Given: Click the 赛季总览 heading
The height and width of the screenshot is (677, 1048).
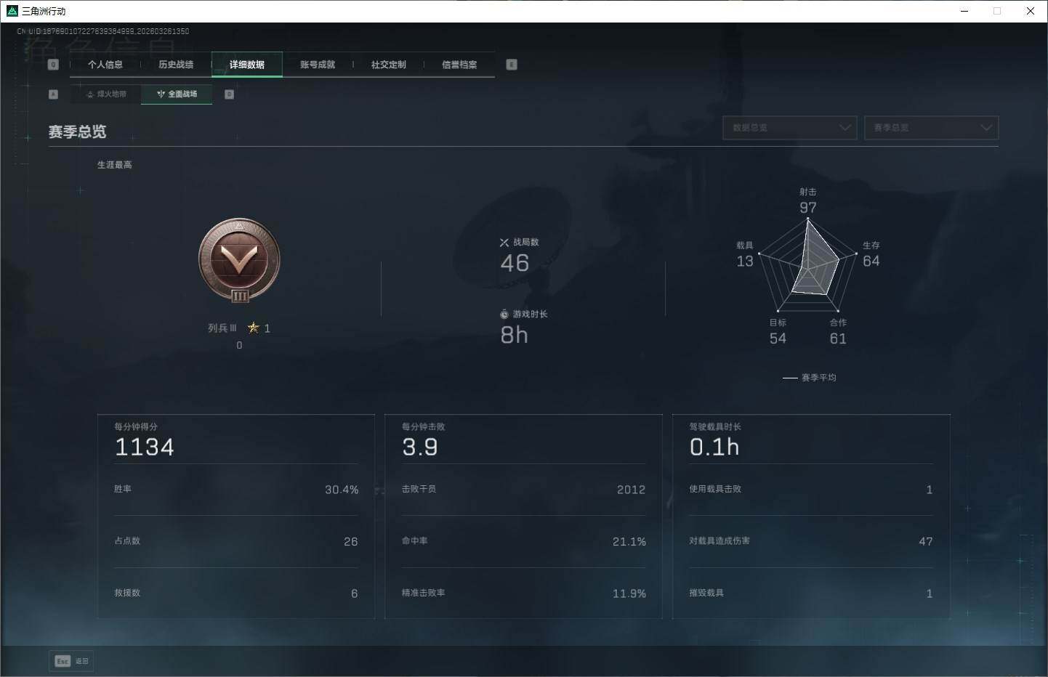Looking at the screenshot, I should point(77,132).
